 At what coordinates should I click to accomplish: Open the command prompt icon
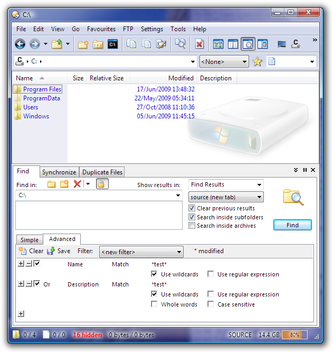[x=112, y=44]
